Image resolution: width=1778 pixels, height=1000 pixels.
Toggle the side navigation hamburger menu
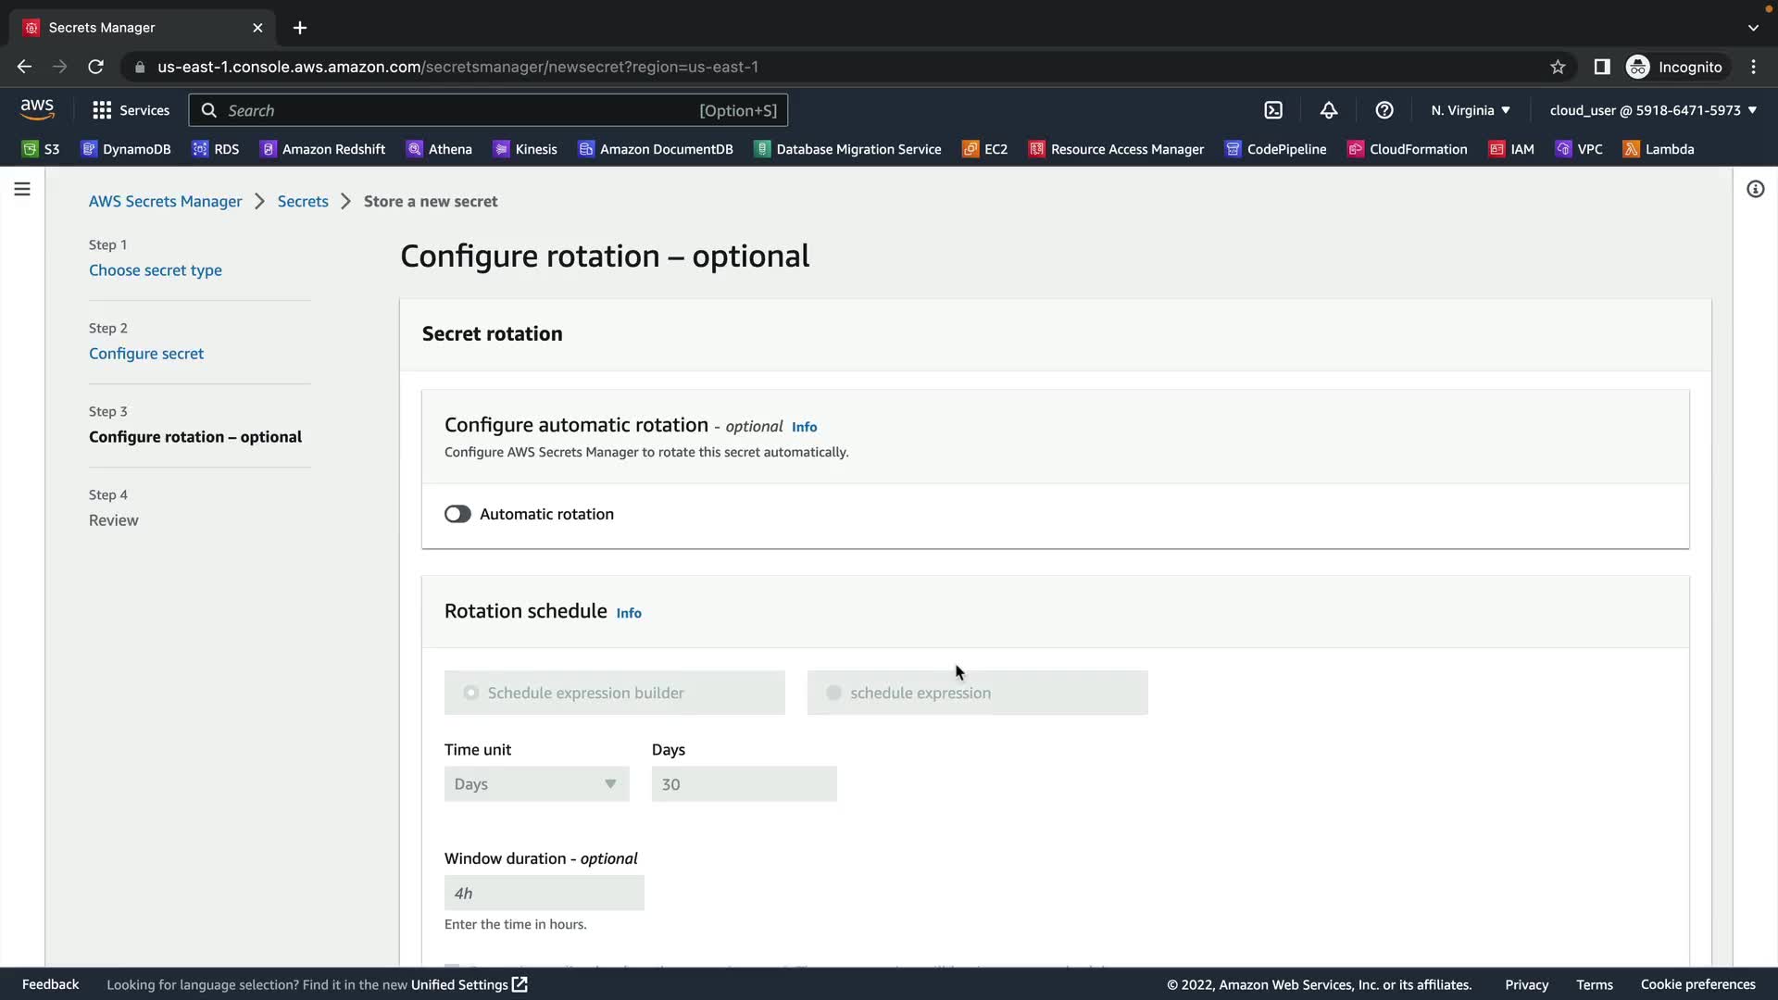(22, 189)
